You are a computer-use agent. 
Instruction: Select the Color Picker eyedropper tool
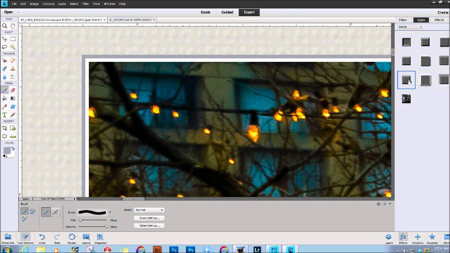pos(5,106)
